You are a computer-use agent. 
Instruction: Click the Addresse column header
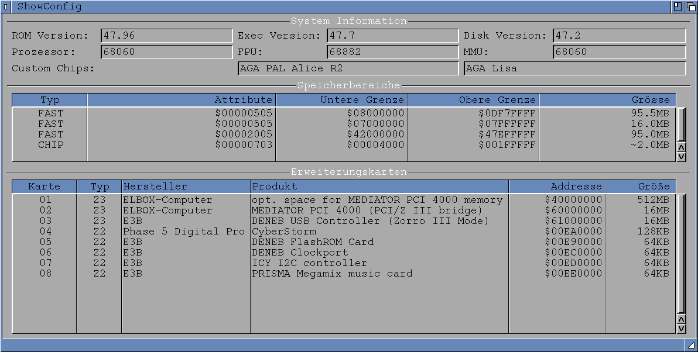coord(557,187)
